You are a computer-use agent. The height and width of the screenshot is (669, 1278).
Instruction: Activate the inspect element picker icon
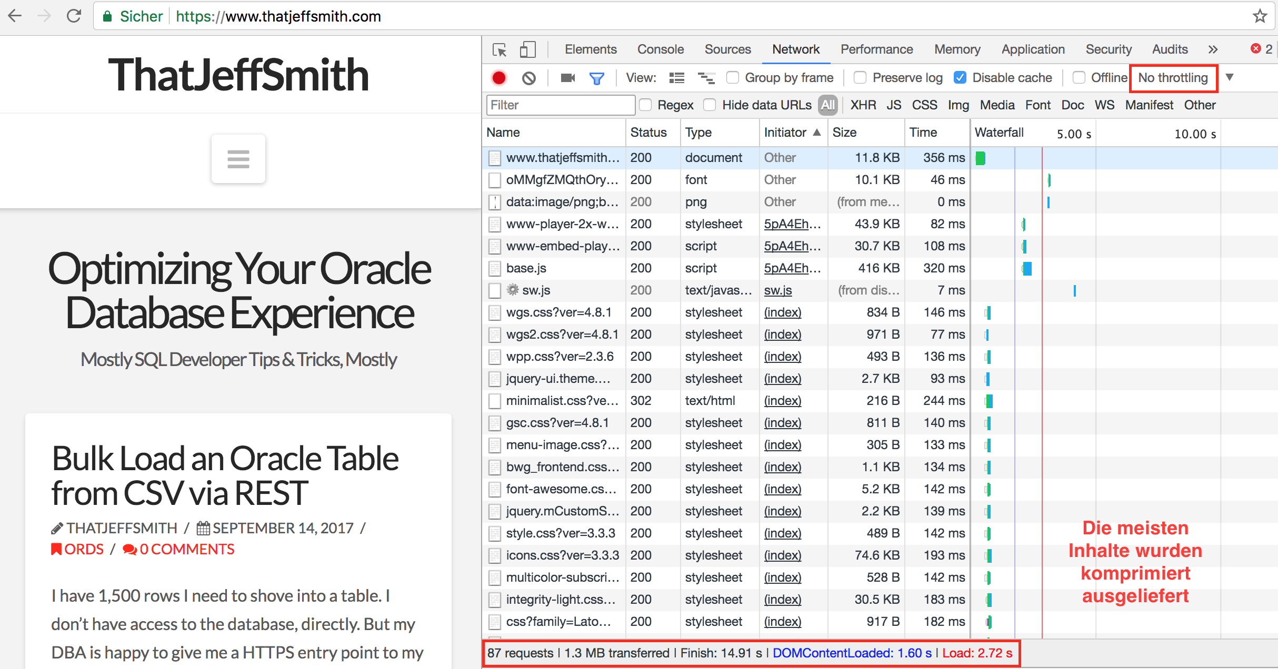click(499, 50)
